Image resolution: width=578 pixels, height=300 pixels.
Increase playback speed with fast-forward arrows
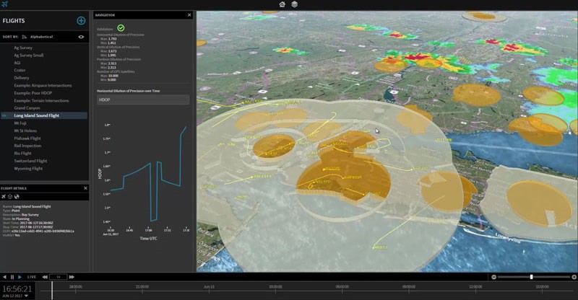(x=72, y=277)
